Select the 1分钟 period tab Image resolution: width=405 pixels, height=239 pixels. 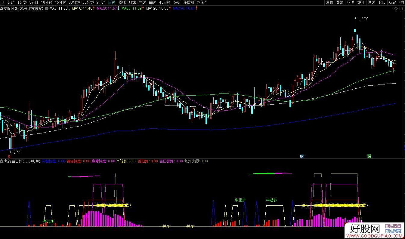(22, 2)
